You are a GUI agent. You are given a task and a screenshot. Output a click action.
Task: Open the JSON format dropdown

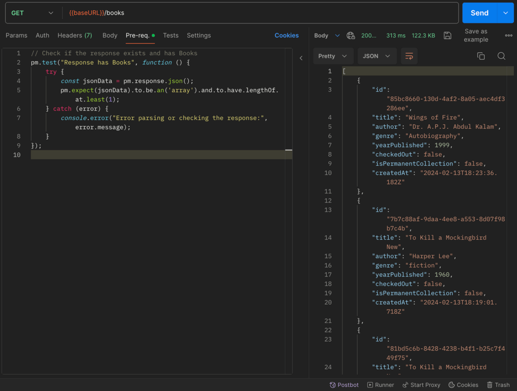click(376, 56)
